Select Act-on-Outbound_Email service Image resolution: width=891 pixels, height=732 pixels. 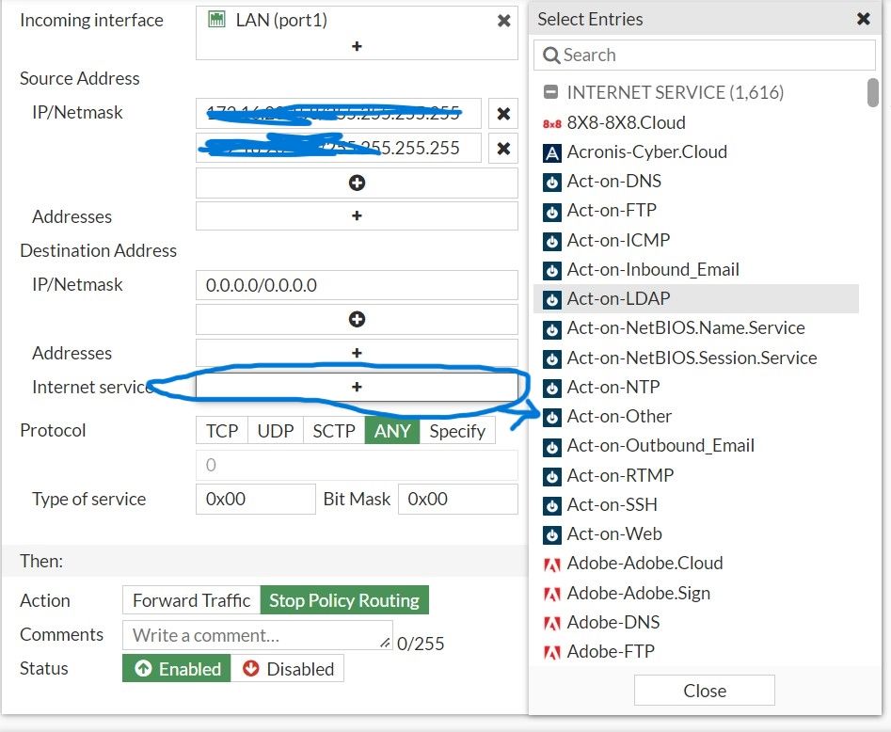696,446
